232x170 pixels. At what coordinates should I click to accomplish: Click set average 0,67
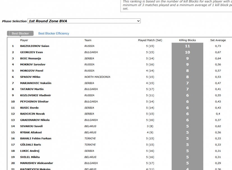(x=218, y=52)
